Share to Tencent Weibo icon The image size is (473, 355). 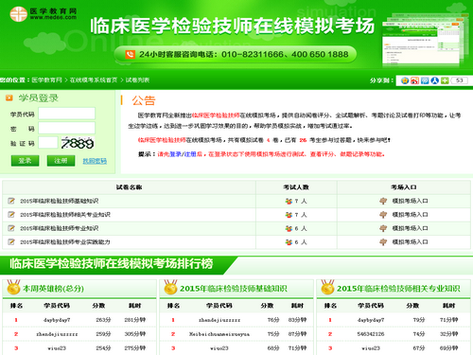[425, 80]
